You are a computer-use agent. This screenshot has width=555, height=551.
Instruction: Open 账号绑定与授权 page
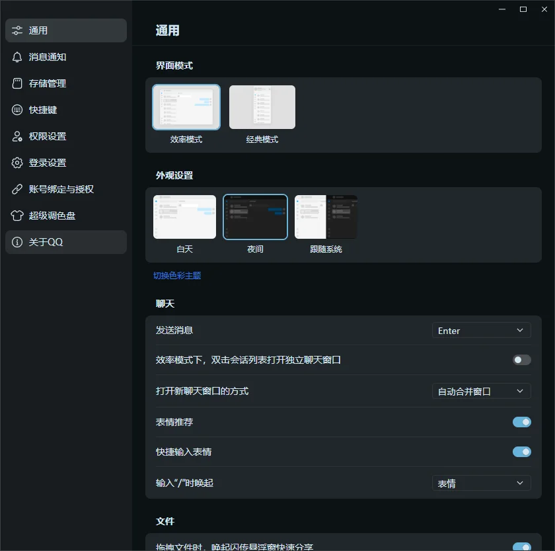(x=66, y=189)
